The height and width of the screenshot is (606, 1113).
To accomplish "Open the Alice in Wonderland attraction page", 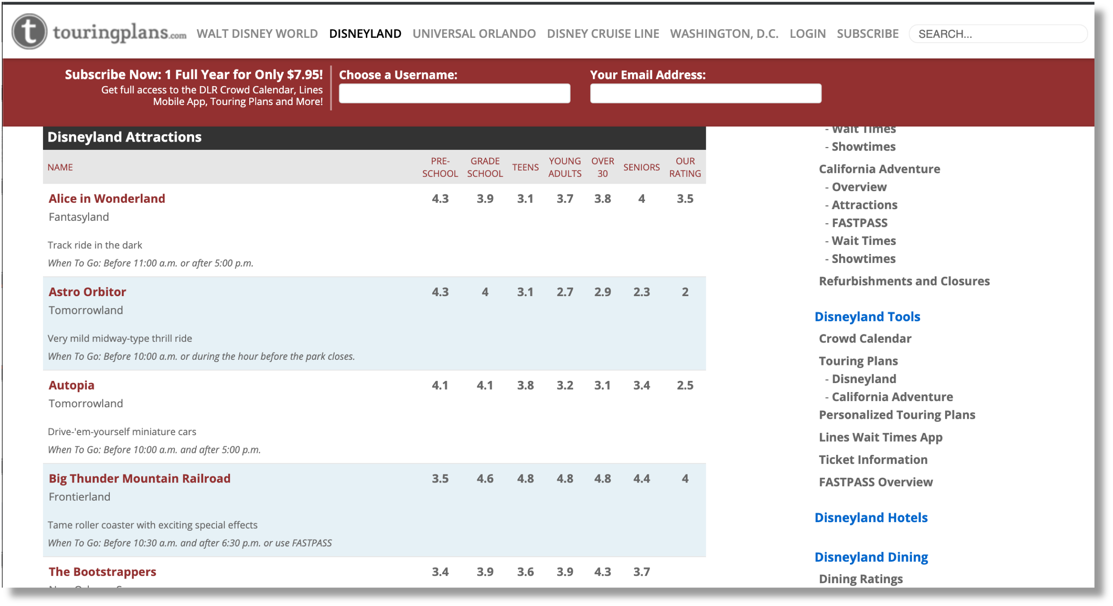I will pyautogui.click(x=107, y=198).
